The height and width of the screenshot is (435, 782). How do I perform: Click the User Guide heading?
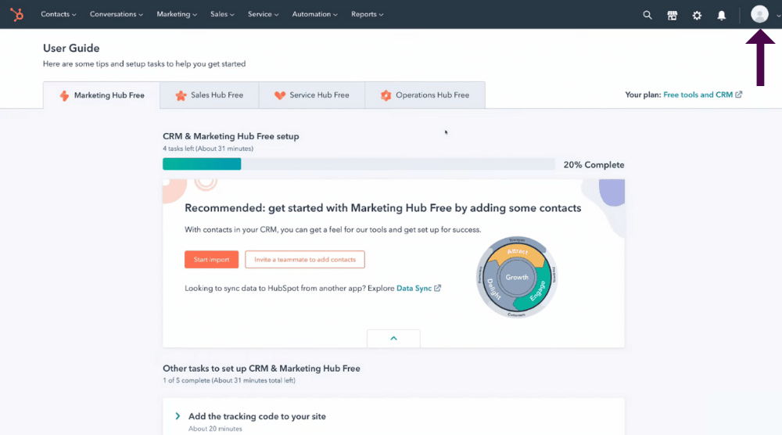coord(71,49)
